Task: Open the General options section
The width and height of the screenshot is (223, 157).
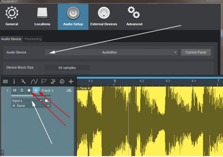Action: (12, 16)
